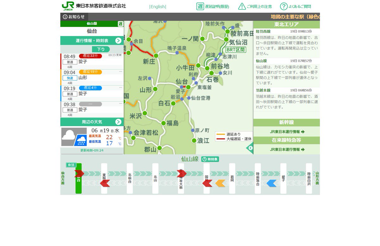Select 北山 station on the line diagram
This screenshot has width=380, height=246.
coord(155,178)
